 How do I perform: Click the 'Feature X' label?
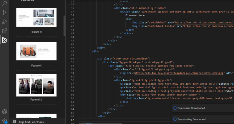pos(36,65)
